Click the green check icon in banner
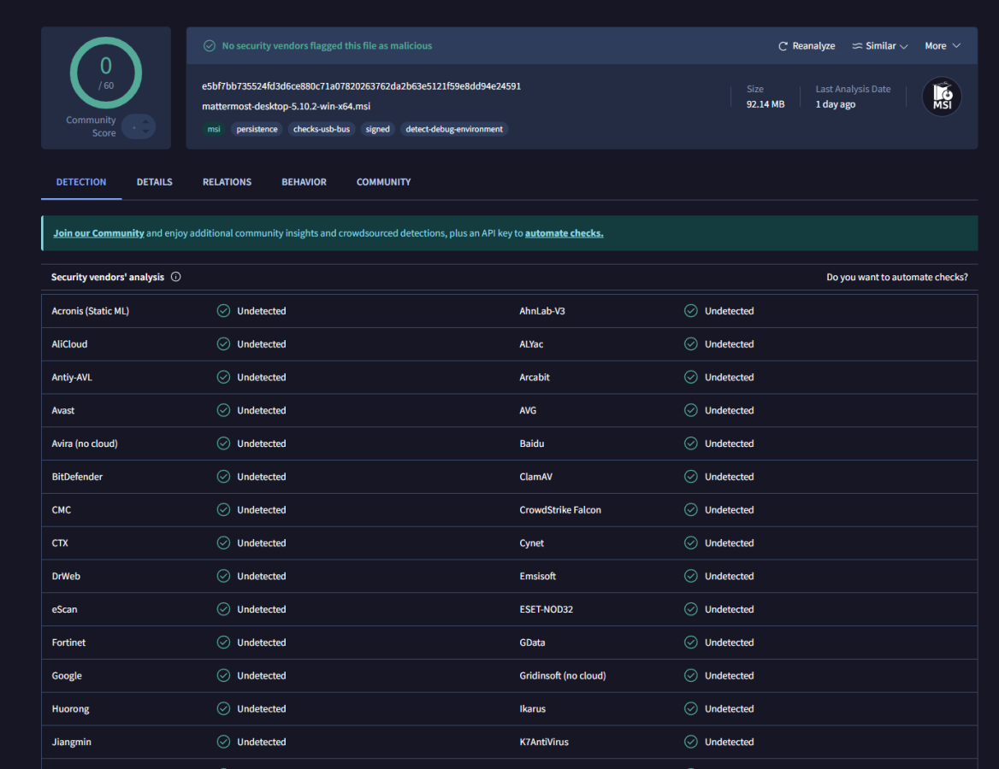999x769 pixels. pos(209,46)
